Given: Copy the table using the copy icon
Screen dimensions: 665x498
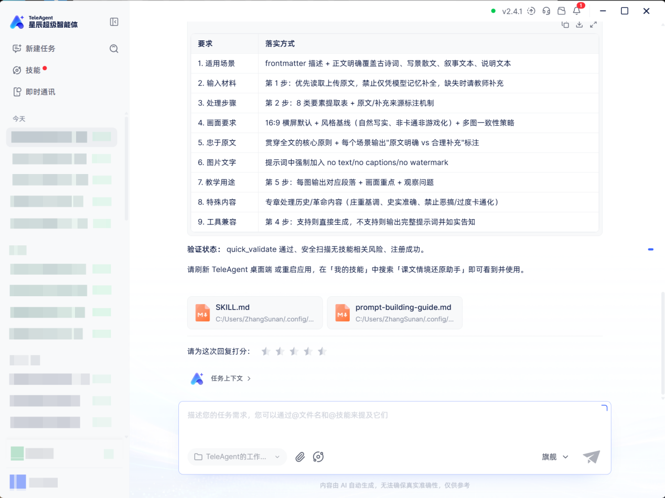Looking at the screenshot, I should [565, 25].
